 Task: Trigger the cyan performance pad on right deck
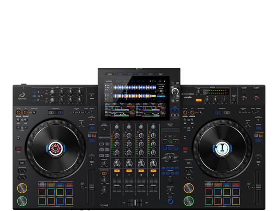(x=217, y=192)
